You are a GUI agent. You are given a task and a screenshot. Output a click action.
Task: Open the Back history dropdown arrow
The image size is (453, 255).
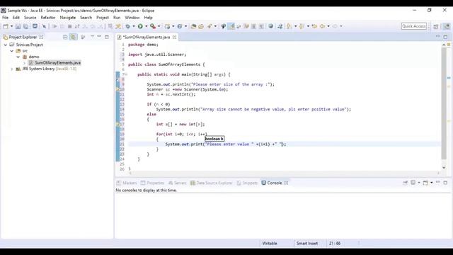[x=328, y=26]
